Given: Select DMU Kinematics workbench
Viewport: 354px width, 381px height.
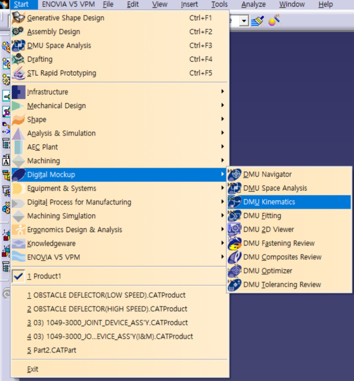Looking at the screenshot, I should 289,202.
